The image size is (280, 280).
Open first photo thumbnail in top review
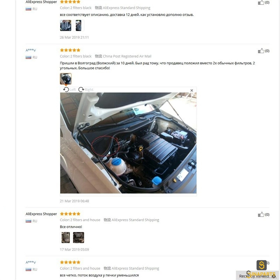[x=65, y=25]
